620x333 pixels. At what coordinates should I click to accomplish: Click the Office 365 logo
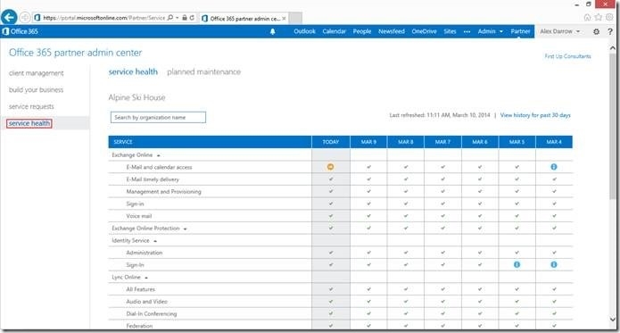tap(21, 31)
